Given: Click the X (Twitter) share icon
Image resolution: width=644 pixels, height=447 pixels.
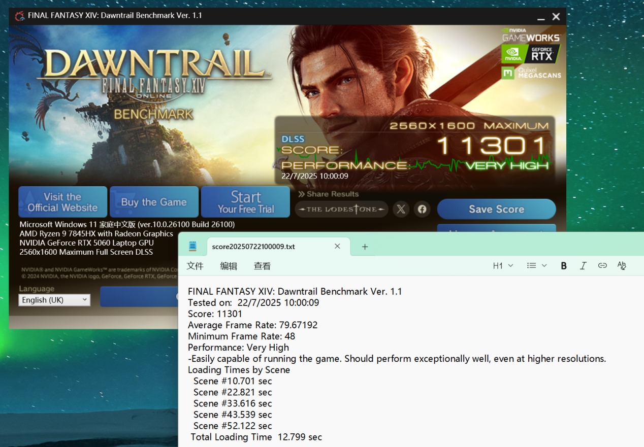Looking at the screenshot, I should (401, 209).
